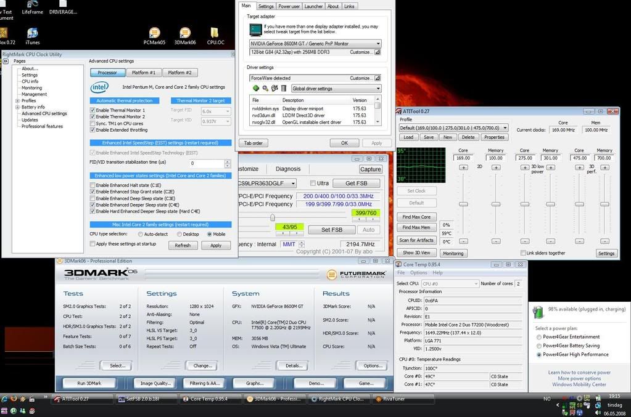631x417 pixels.
Task: Click the battery icon in the power plan popup
Action: pos(538,311)
